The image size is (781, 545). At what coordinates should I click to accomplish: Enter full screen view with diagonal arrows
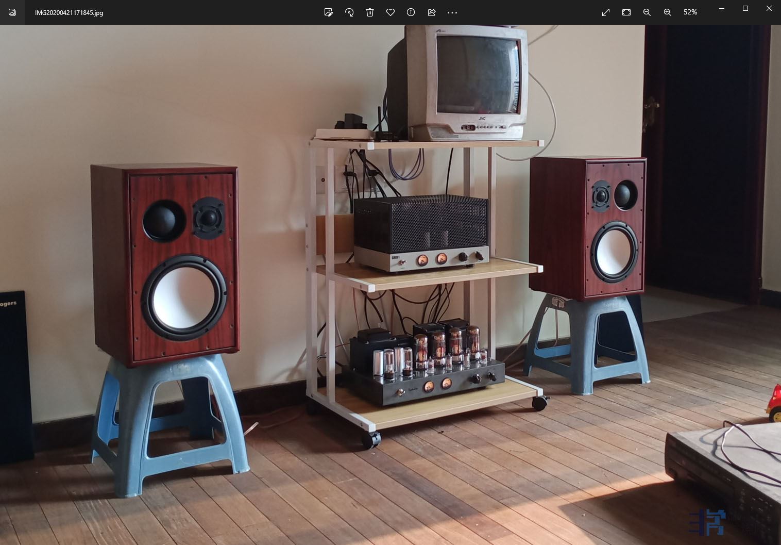pyautogui.click(x=606, y=12)
